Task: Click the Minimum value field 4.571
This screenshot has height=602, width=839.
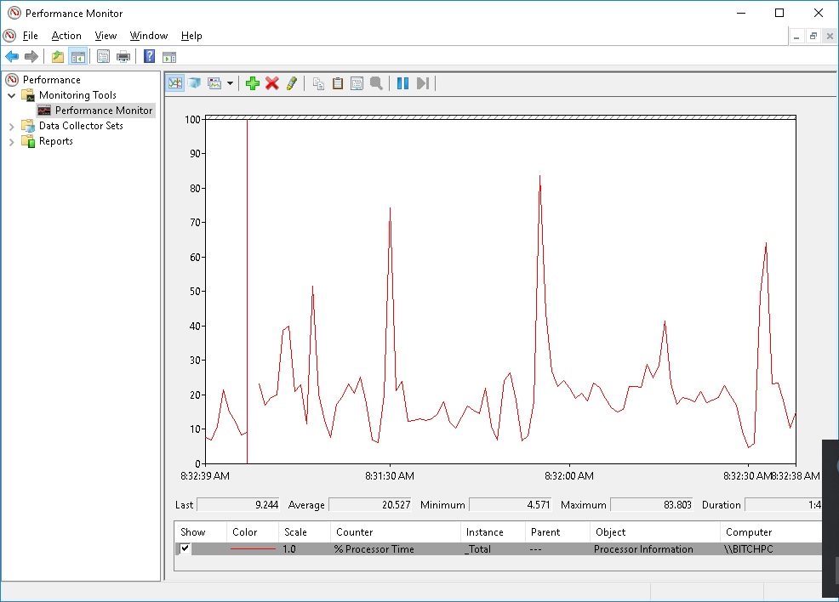Action: (511, 505)
